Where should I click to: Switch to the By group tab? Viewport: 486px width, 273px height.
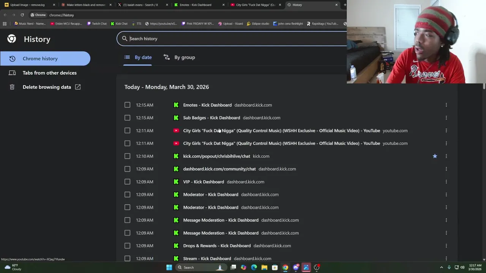click(179, 57)
